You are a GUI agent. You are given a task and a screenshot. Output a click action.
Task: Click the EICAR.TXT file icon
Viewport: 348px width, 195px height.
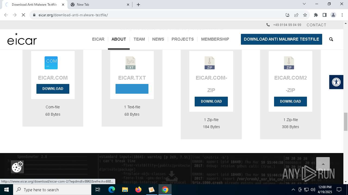130,63
